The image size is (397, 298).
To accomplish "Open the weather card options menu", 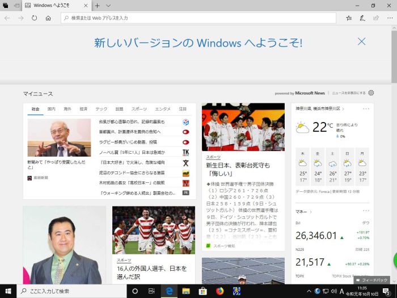I will (366, 108).
